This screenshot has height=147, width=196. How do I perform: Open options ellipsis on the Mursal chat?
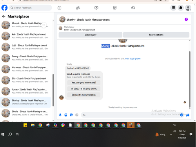[44, 25]
